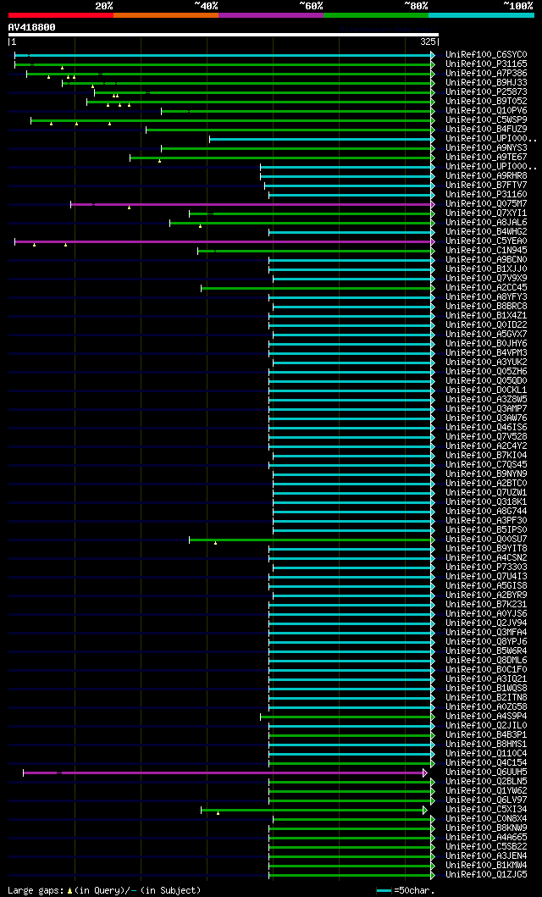Click the green arrowhead ending the C5XI34 bar
Viewport: 542px width, 897px height.
[425, 810]
